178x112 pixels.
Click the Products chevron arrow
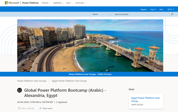tap(50, 3)
